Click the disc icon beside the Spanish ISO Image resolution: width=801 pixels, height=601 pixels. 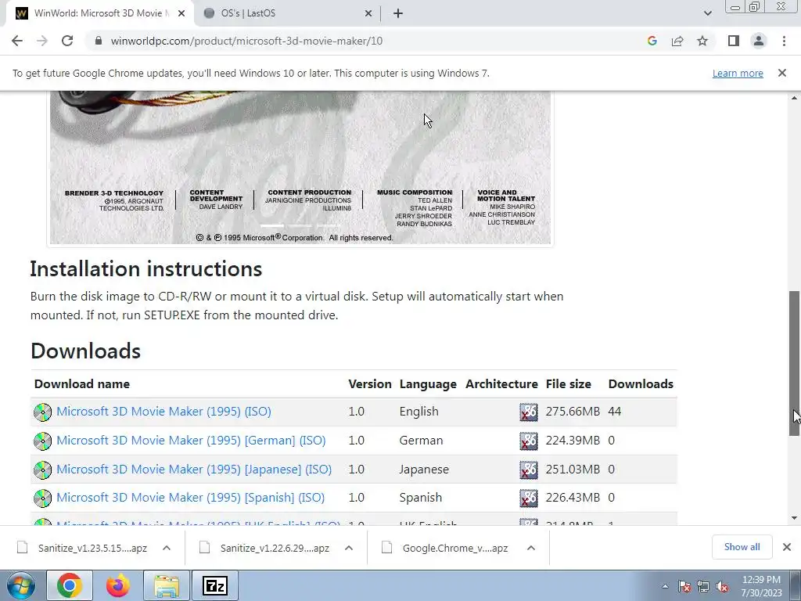point(42,498)
